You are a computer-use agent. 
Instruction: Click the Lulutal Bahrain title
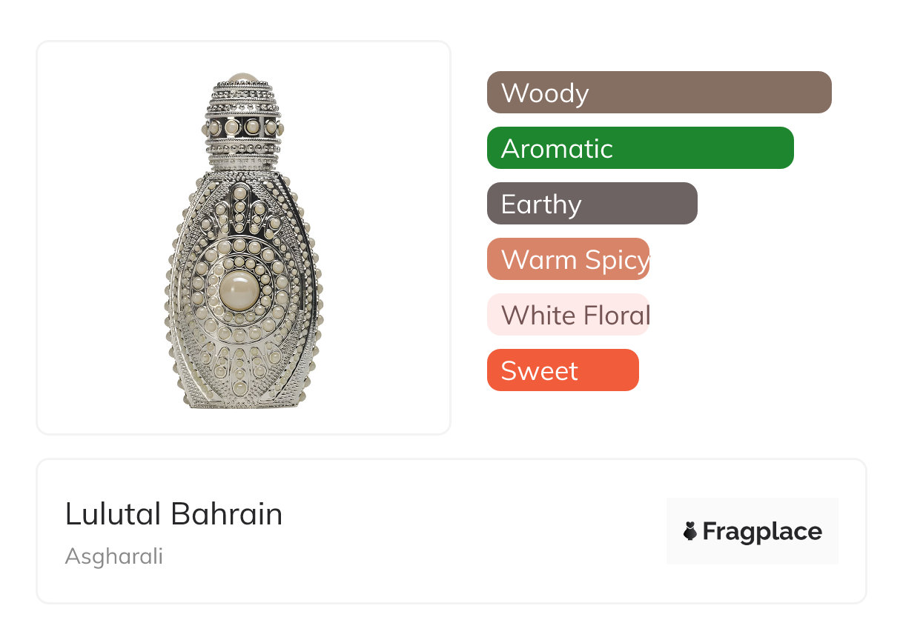[x=173, y=514]
